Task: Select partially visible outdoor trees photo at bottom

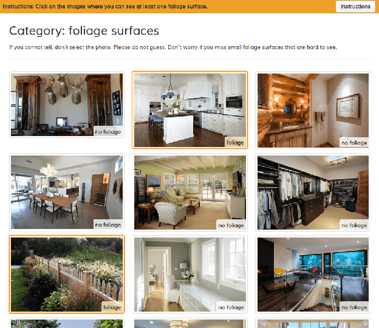Action: [x=67, y=324]
